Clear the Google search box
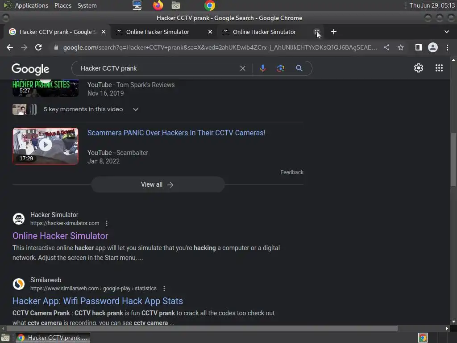Image resolution: width=457 pixels, height=343 pixels. tap(242, 68)
